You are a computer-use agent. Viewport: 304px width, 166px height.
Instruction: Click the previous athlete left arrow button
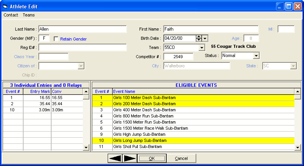115,158
